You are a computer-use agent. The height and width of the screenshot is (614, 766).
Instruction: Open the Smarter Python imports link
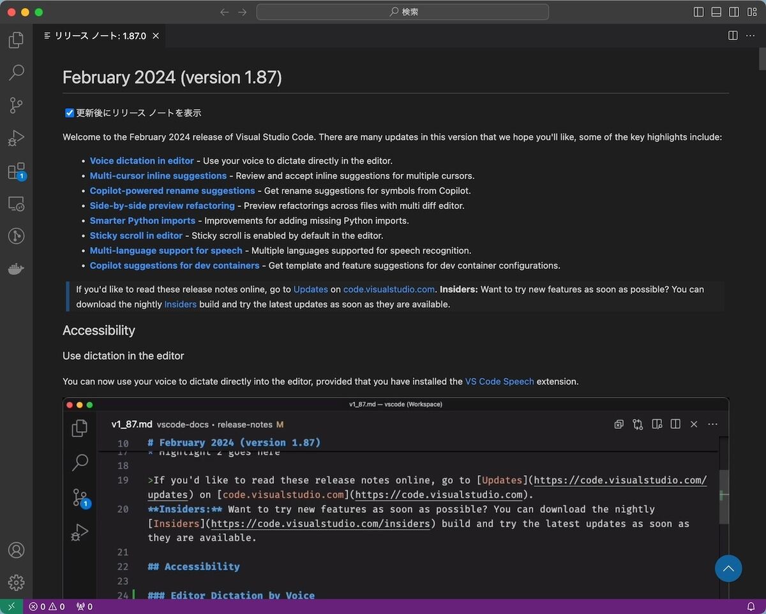[x=142, y=221]
